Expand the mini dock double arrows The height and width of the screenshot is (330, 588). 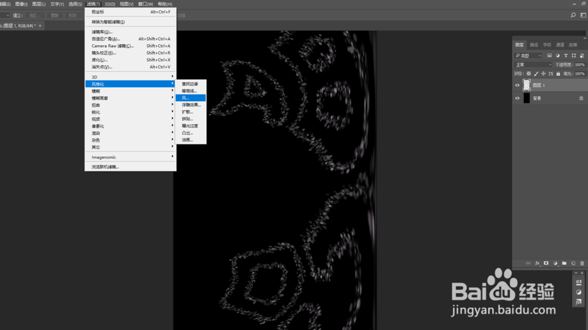click(576, 273)
